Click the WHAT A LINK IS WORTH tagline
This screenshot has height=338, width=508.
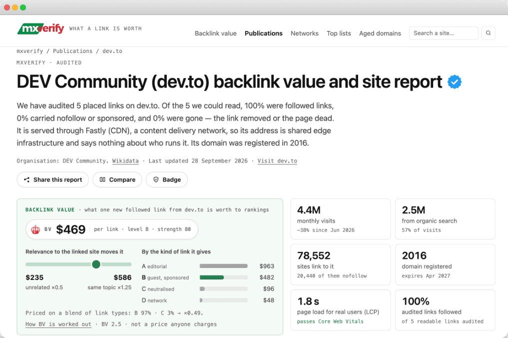[105, 28]
